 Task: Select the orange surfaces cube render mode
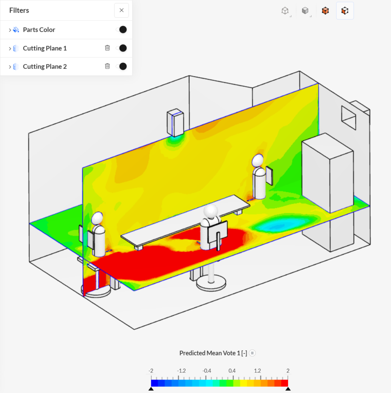pos(325,10)
